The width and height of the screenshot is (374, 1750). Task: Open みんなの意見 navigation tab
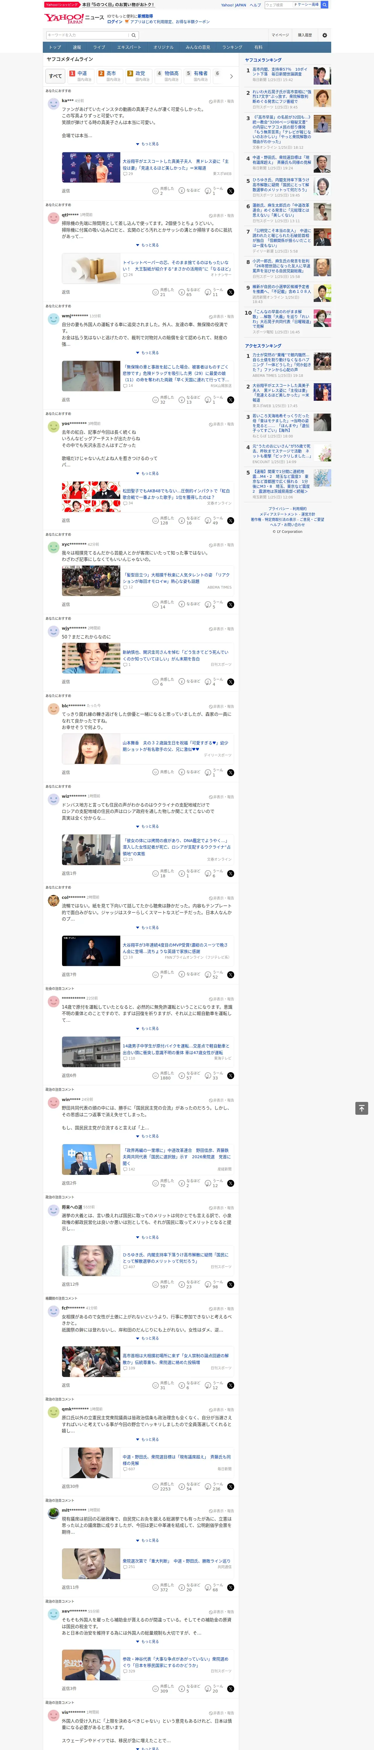[197, 48]
